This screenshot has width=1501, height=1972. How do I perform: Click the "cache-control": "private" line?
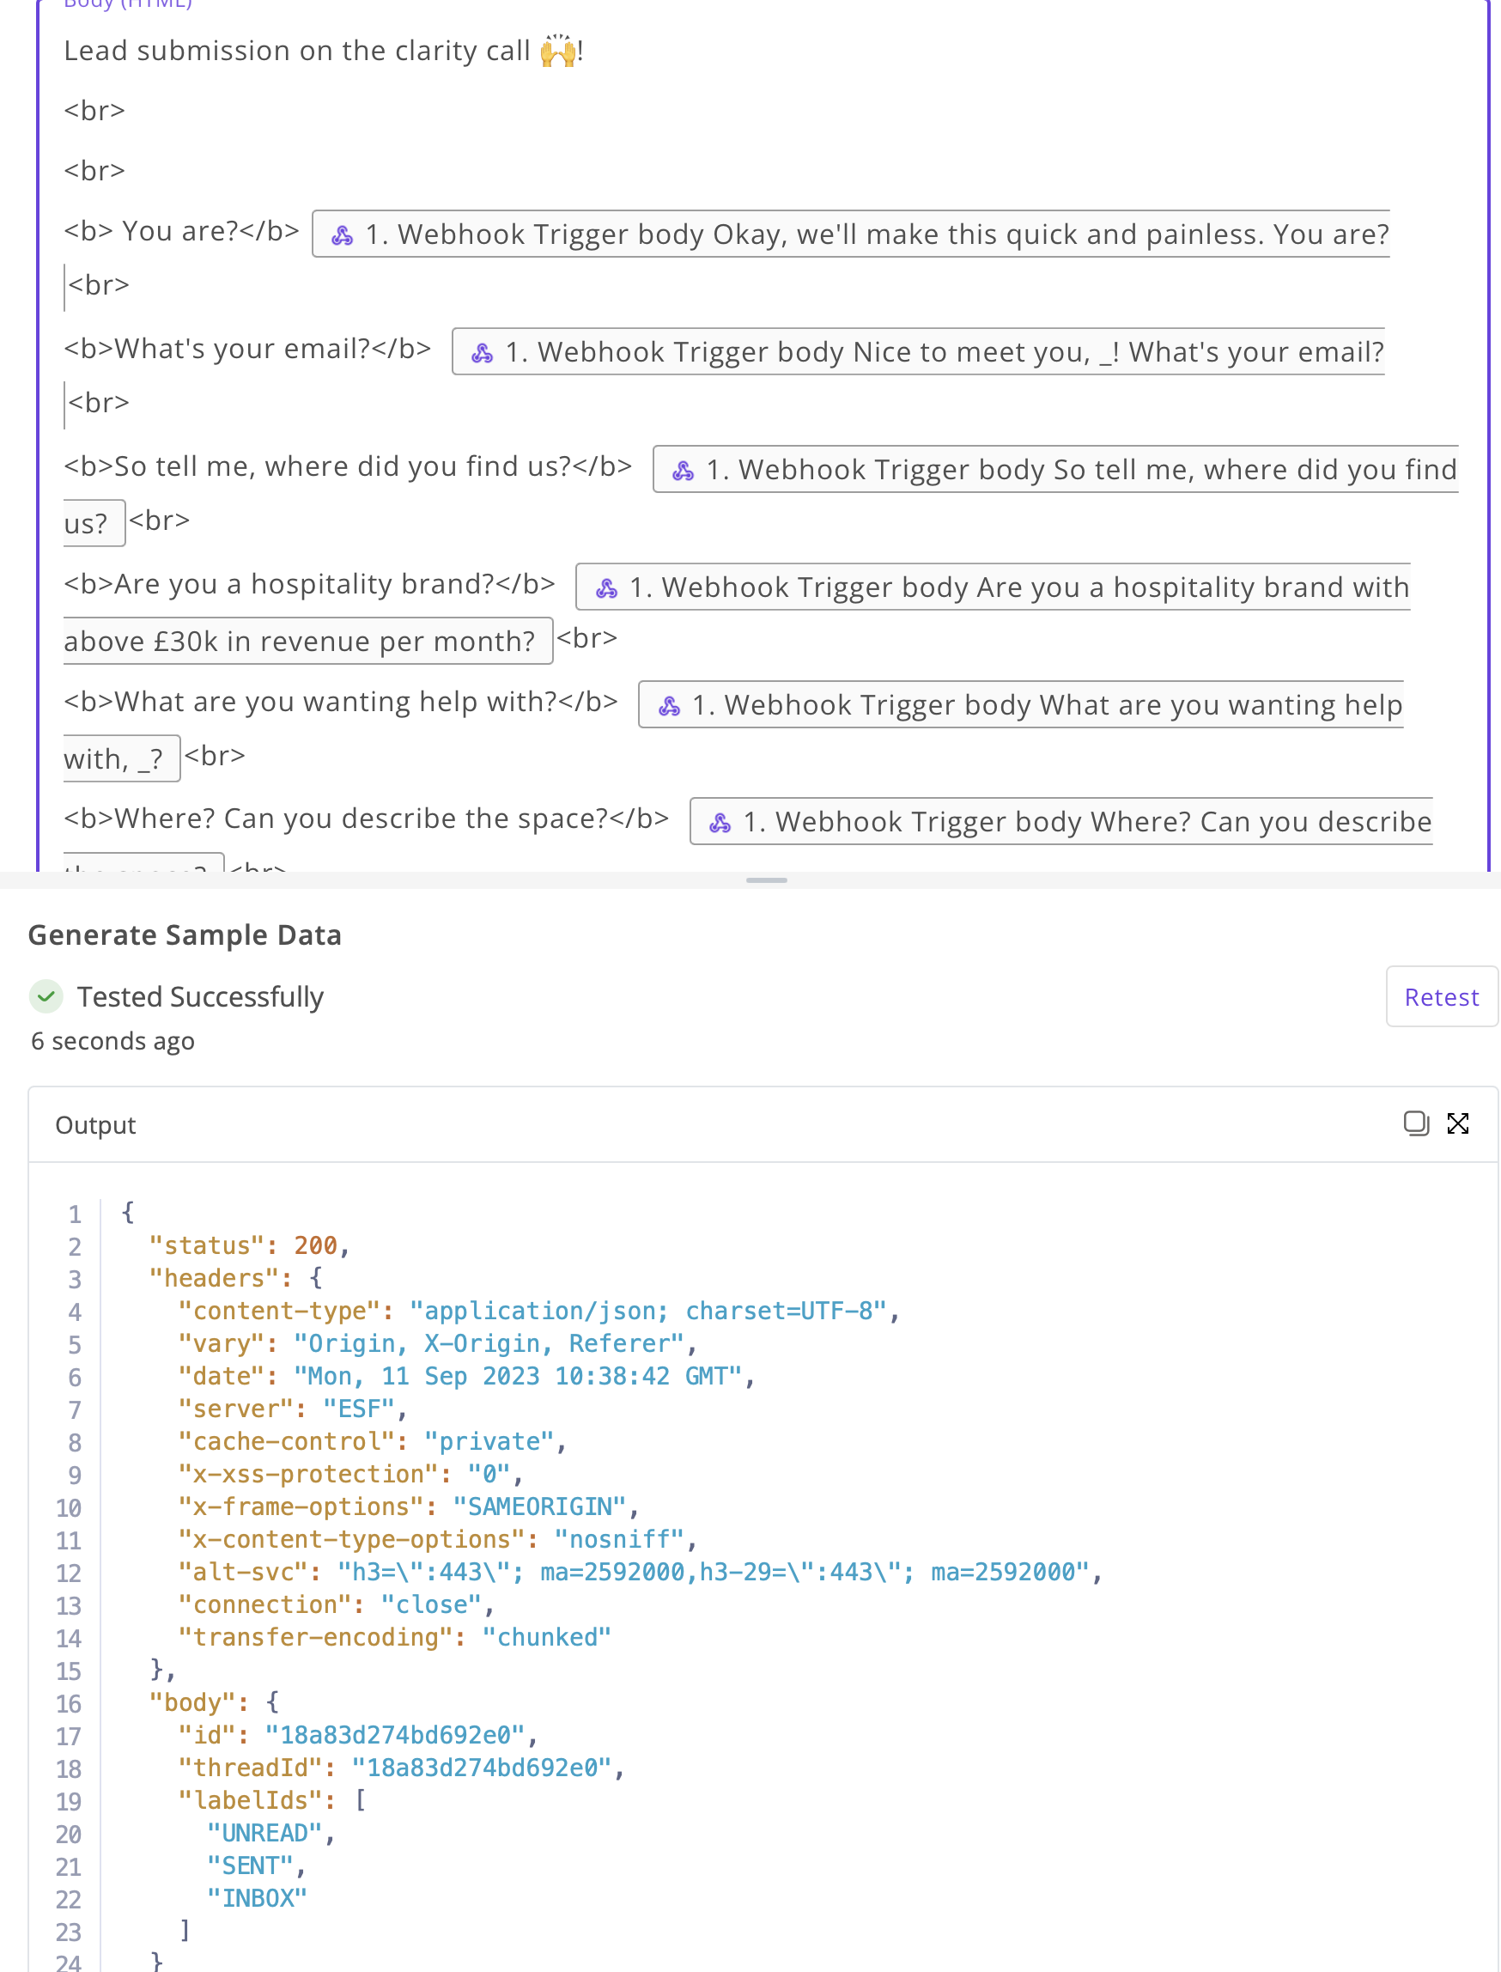pyautogui.click(x=373, y=1441)
